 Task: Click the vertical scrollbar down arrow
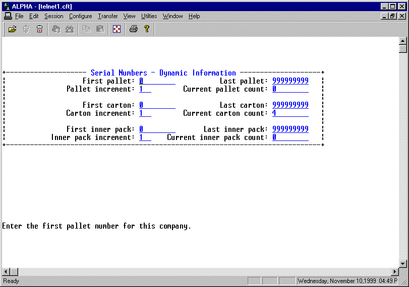click(402, 263)
